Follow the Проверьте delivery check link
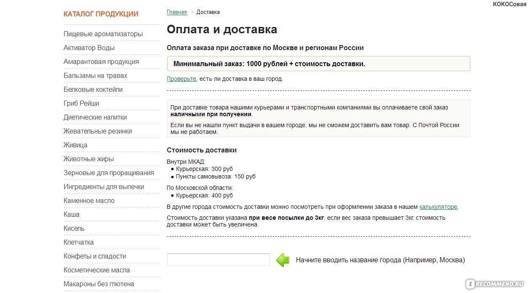This screenshot has width=528, height=293. pyautogui.click(x=181, y=79)
